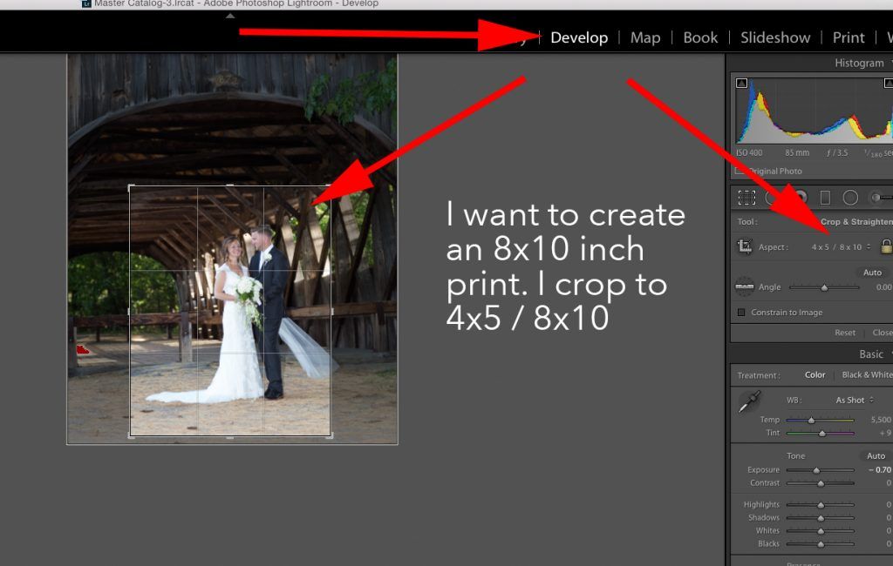This screenshot has height=566, width=893.
Task: Pick the White Balance Selector eyedropper
Action: pyautogui.click(x=748, y=401)
